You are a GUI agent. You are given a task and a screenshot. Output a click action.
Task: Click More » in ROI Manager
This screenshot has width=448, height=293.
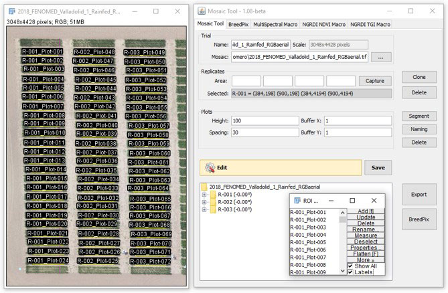366,260
